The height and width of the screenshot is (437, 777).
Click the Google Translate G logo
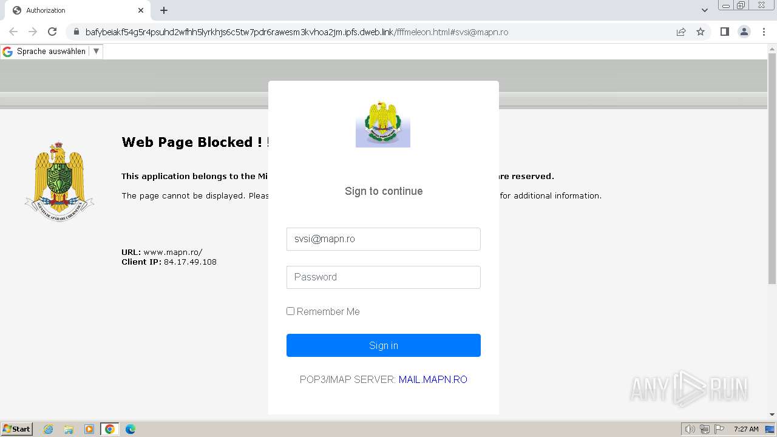coord(8,52)
